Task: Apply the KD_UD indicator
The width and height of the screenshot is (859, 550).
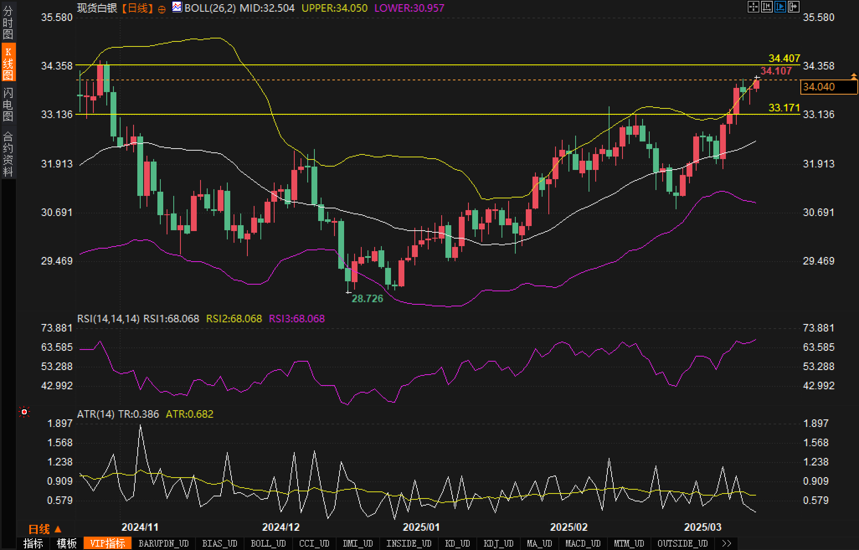Action: point(458,543)
